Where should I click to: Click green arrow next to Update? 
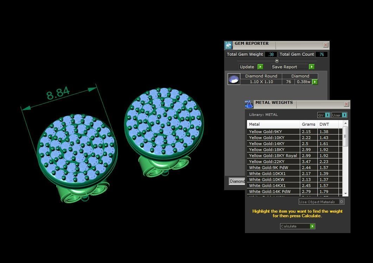point(260,67)
